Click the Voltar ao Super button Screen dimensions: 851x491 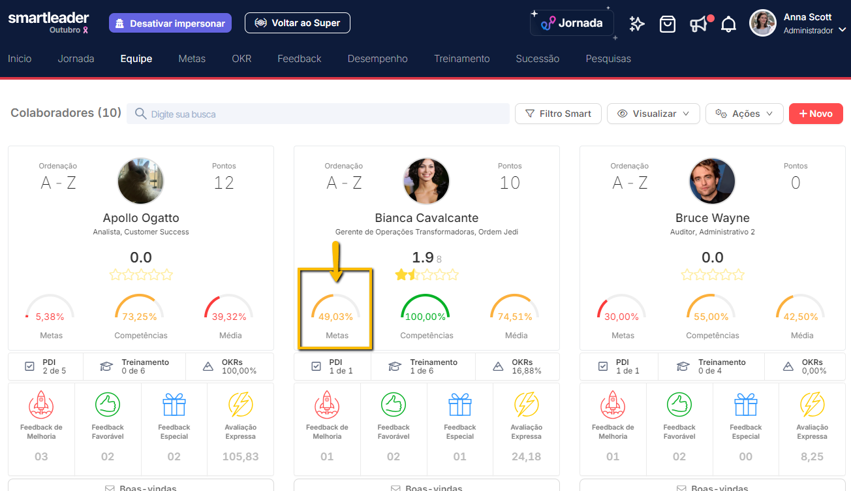pyautogui.click(x=298, y=23)
